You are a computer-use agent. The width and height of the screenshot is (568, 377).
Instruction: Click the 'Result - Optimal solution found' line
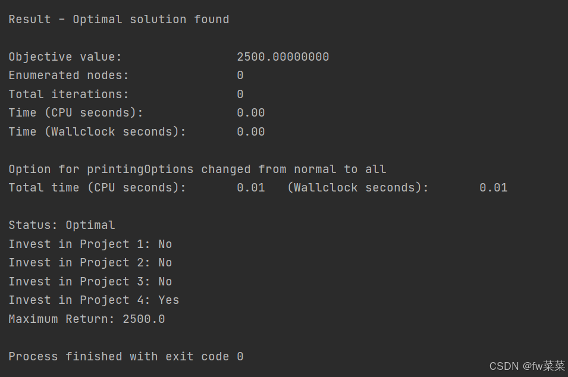pyautogui.click(x=119, y=20)
